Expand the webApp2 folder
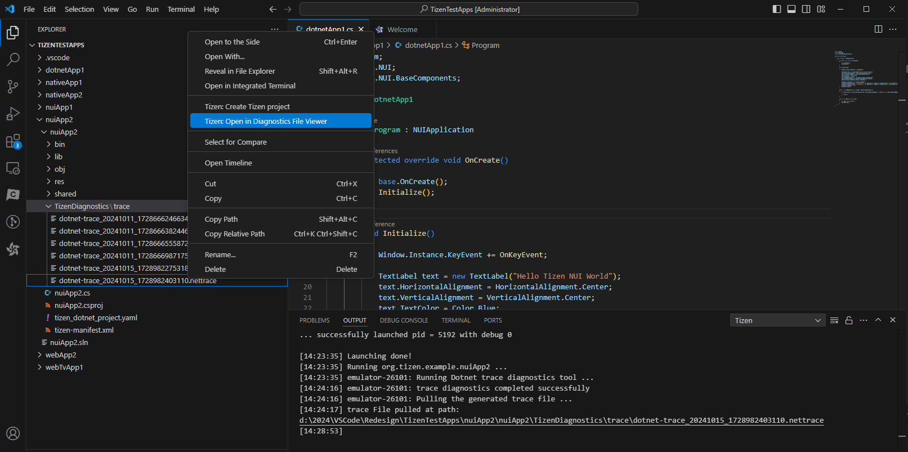This screenshot has height=452, width=908. pos(61,355)
